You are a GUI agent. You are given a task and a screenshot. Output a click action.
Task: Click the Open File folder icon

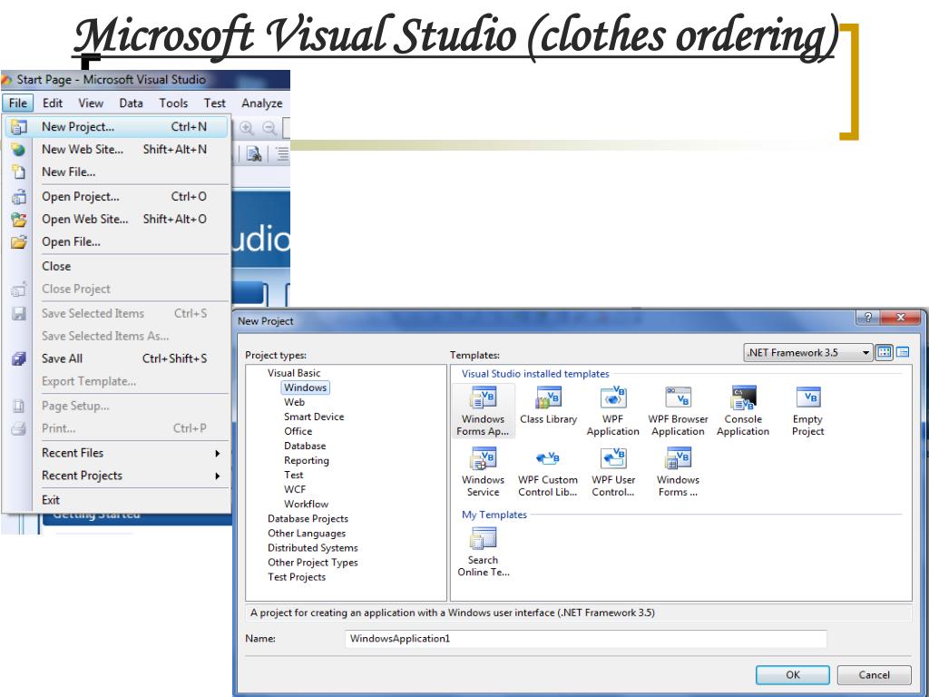(x=18, y=241)
